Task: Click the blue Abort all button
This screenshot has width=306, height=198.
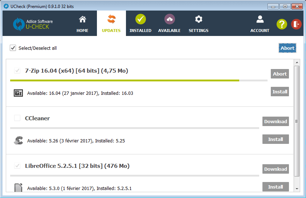Action: (287, 48)
